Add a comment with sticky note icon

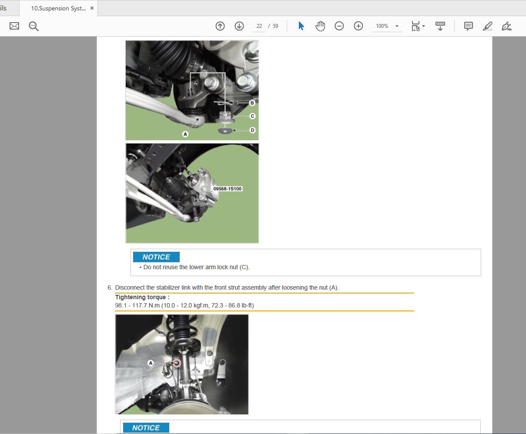pos(469,26)
